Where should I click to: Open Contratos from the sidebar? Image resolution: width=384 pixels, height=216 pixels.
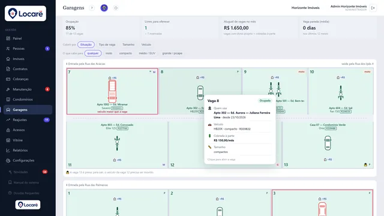pos(28,69)
